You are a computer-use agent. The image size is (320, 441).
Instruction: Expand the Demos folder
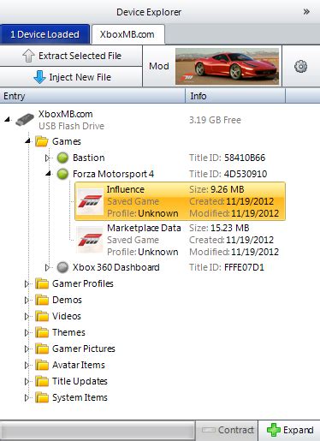click(x=27, y=300)
